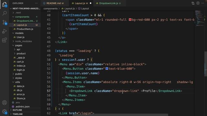Click href="/login" on line 62
This screenshot has height=116, width=207.
tap(81, 113)
